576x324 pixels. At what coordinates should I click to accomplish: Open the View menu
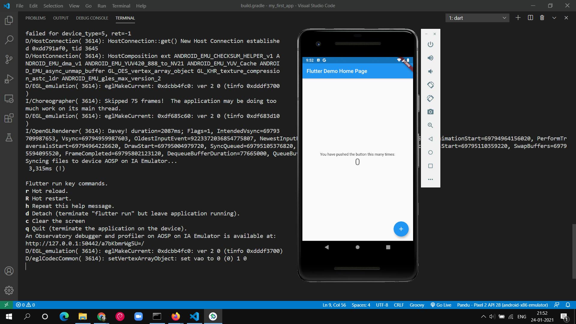click(x=74, y=6)
